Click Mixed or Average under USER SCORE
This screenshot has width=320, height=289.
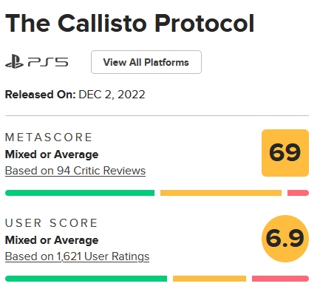pos(52,240)
